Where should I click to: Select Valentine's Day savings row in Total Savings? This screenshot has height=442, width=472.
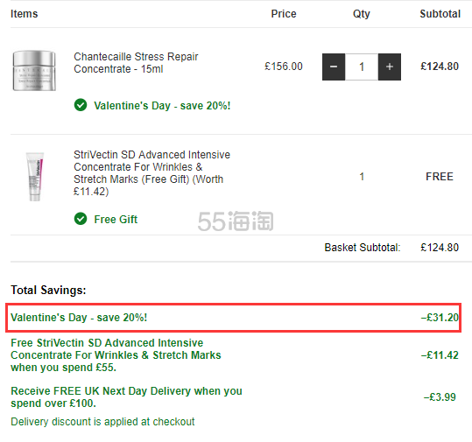pyautogui.click(x=234, y=318)
